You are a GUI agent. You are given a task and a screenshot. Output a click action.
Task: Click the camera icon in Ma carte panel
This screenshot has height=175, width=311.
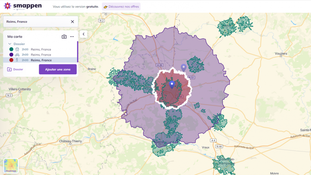64,37
